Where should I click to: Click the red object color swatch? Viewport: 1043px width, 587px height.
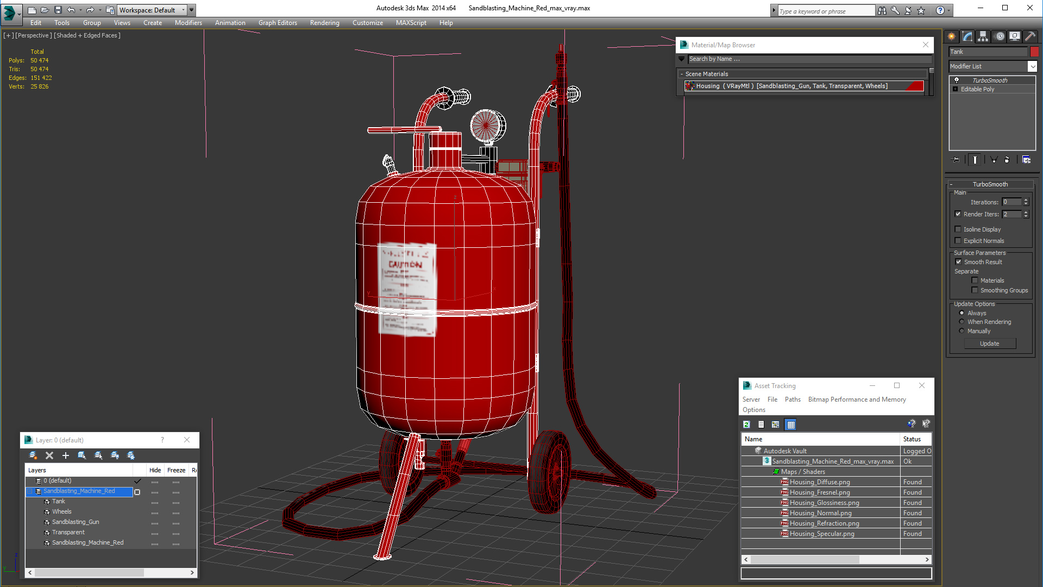1034,52
